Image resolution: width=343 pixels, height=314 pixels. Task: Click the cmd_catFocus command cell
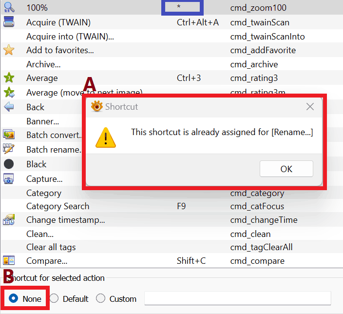pos(257,206)
